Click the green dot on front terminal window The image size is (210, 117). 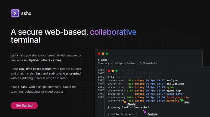point(117,71)
